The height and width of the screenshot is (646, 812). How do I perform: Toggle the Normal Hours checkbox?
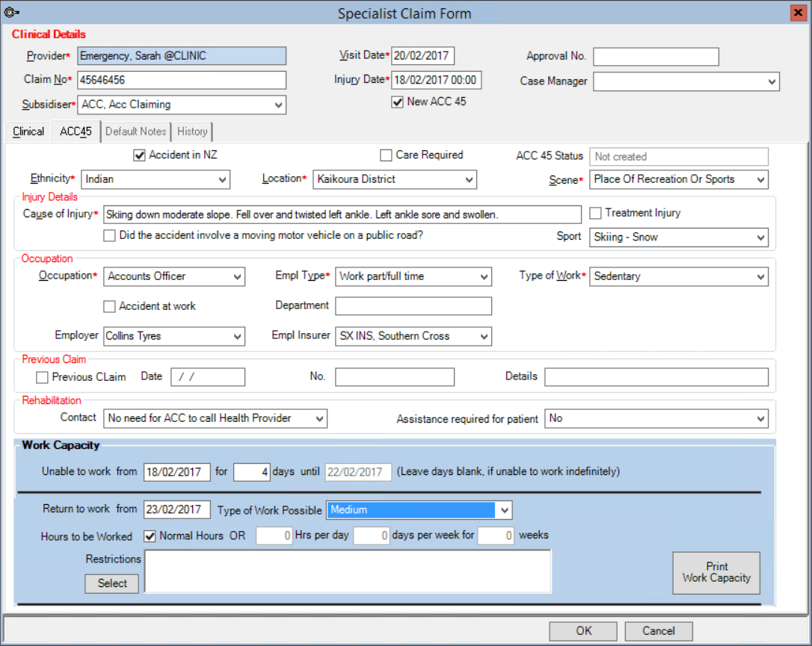(x=150, y=536)
